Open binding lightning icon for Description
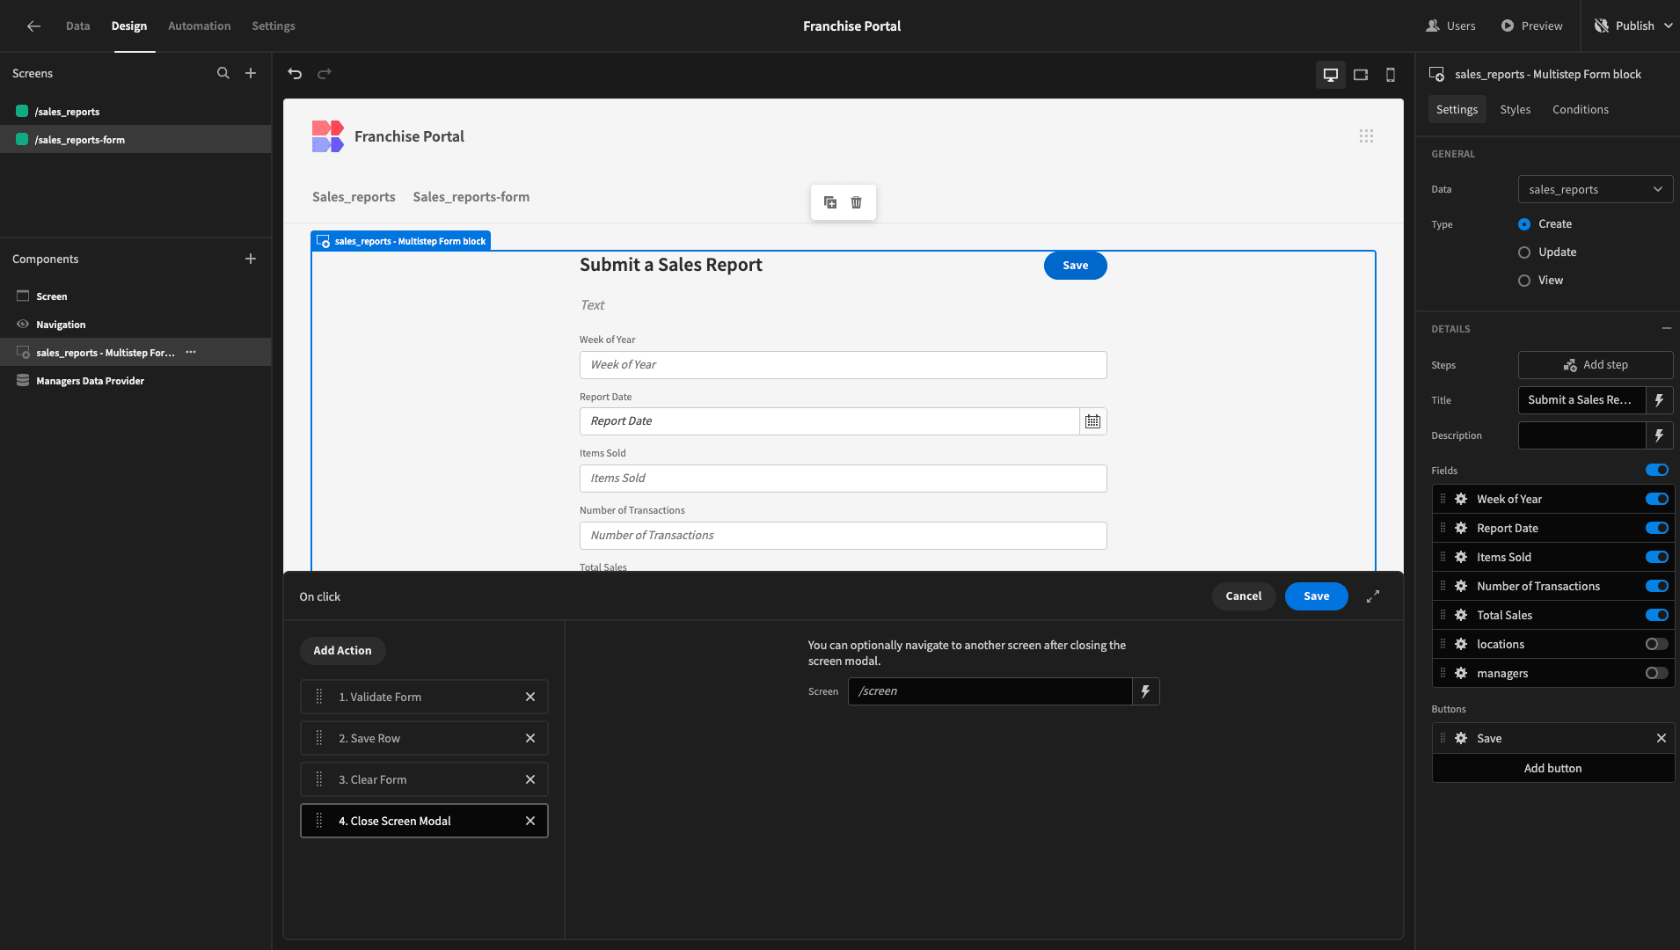The height and width of the screenshot is (950, 1680). [x=1660, y=435]
